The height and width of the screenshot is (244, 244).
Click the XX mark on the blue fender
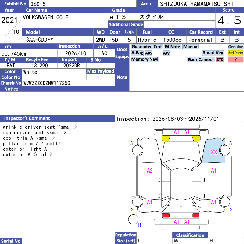[214, 152]
